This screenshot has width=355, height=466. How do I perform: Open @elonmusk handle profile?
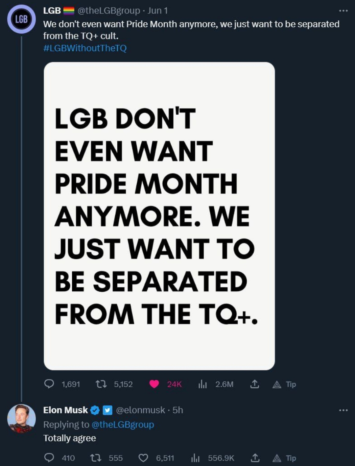point(140,410)
